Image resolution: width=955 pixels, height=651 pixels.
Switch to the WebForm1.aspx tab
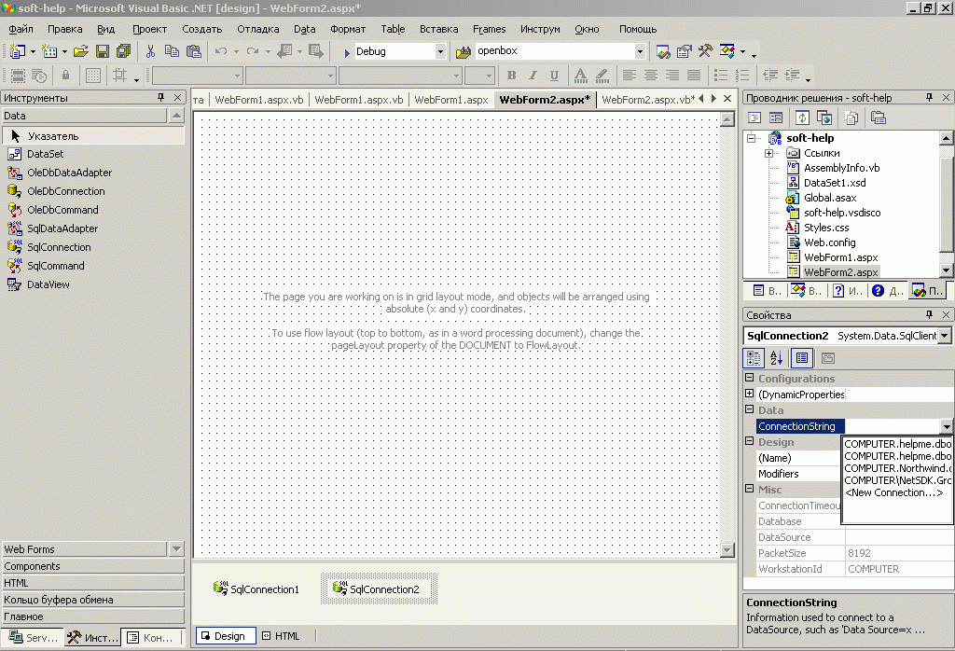point(451,100)
